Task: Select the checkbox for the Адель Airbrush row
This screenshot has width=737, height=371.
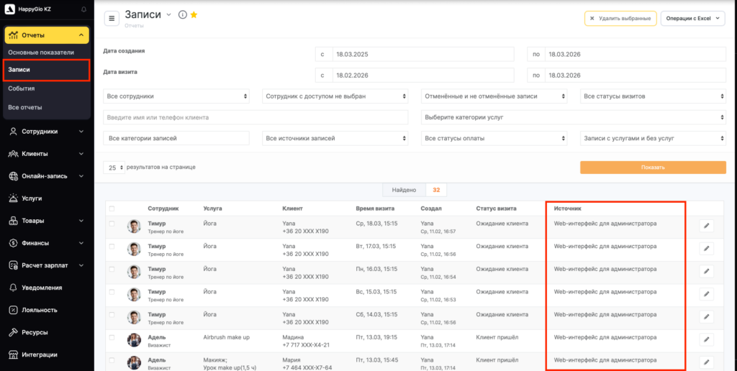Action: click(112, 336)
